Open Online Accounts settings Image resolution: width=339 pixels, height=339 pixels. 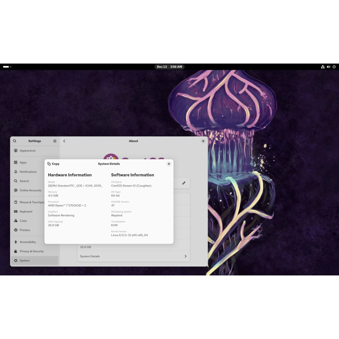click(x=30, y=190)
